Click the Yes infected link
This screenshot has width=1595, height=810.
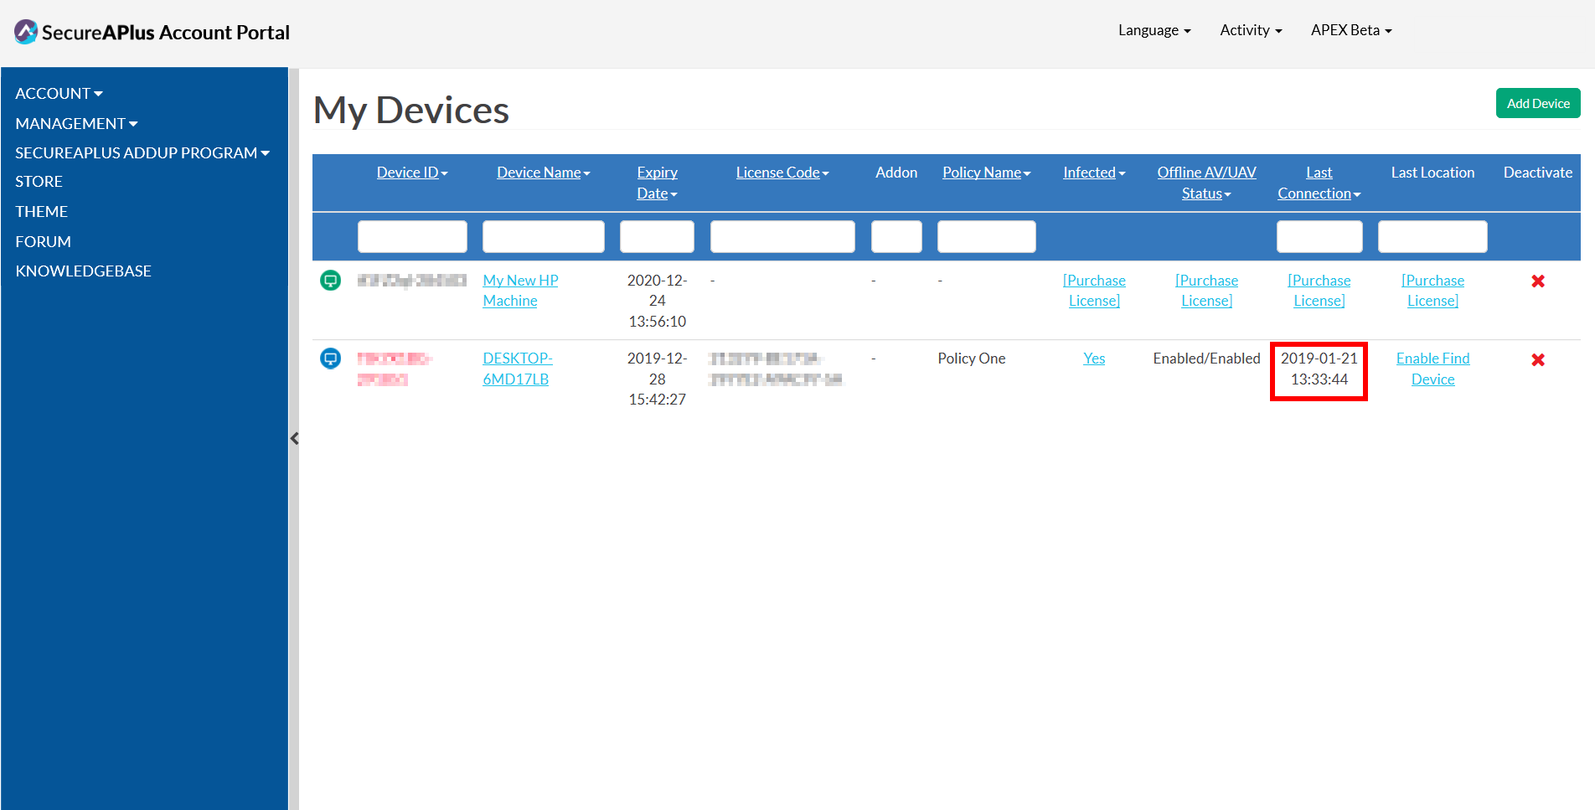[x=1094, y=359]
